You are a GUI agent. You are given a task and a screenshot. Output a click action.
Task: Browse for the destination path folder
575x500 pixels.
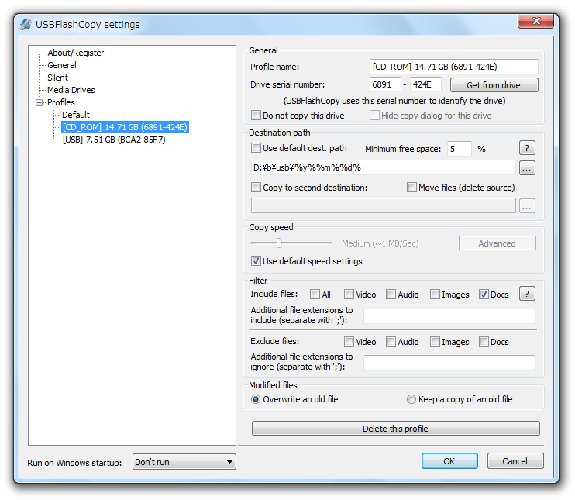click(x=527, y=168)
